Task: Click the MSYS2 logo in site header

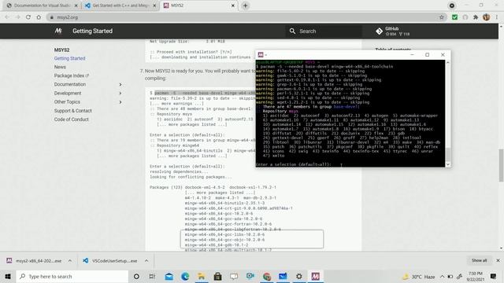Action: click(x=58, y=31)
